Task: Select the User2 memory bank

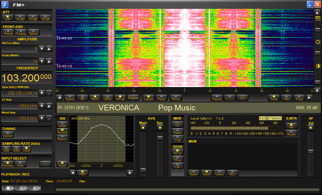Action: coord(219,173)
